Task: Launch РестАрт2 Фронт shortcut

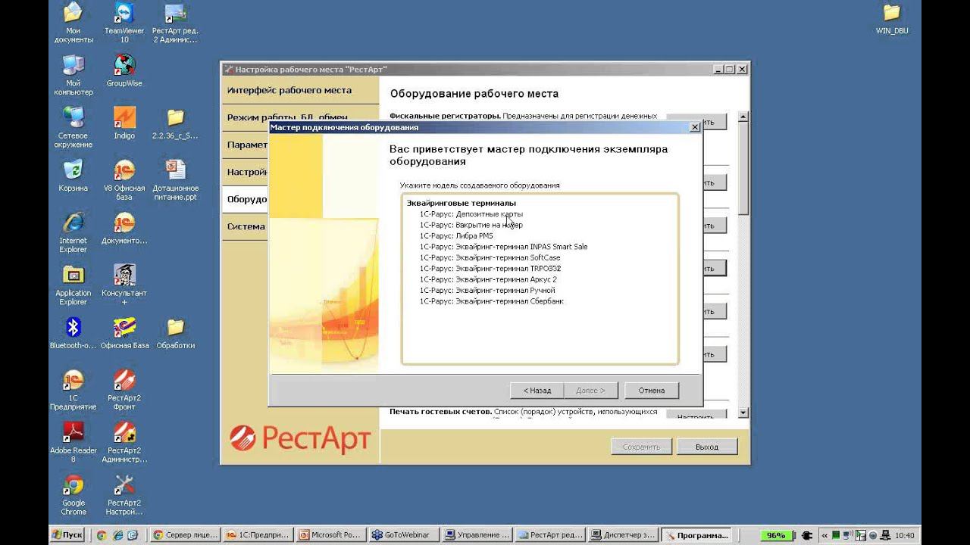Action: tap(124, 389)
